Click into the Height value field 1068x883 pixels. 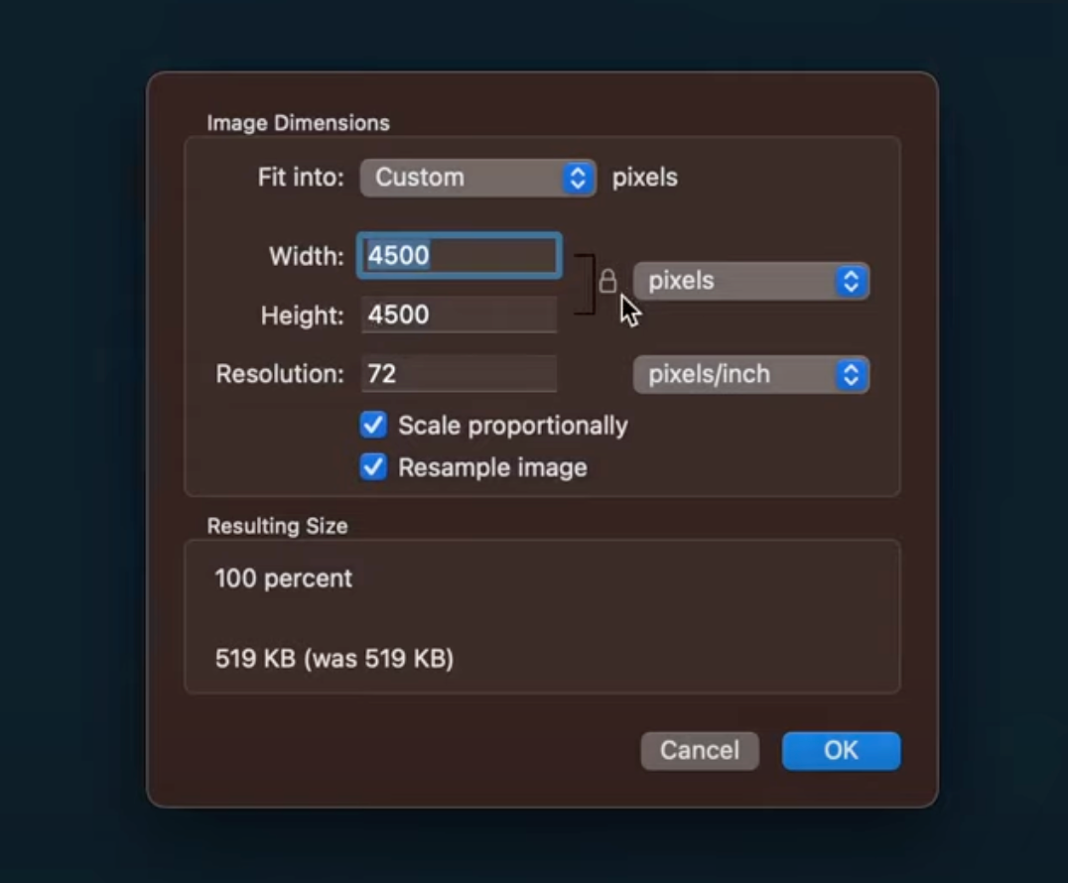pyautogui.click(x=459, y=315)
